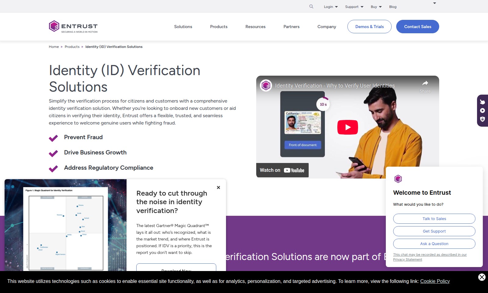488x293 pixels.
Task: Click the Magic Quadrant figure image
Action: click(66, 225)
